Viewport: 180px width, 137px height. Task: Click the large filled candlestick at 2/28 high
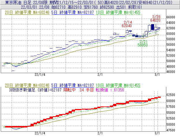(153, 27)
